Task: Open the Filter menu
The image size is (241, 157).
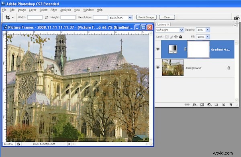Action: 54,10
